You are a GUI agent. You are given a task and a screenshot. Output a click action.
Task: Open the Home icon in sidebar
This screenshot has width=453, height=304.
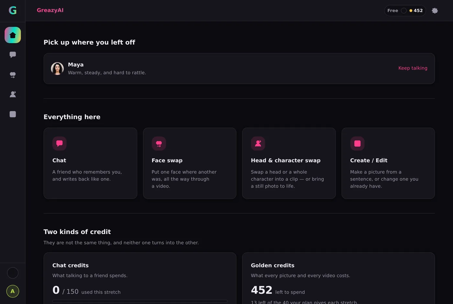[x=13, y=35]
